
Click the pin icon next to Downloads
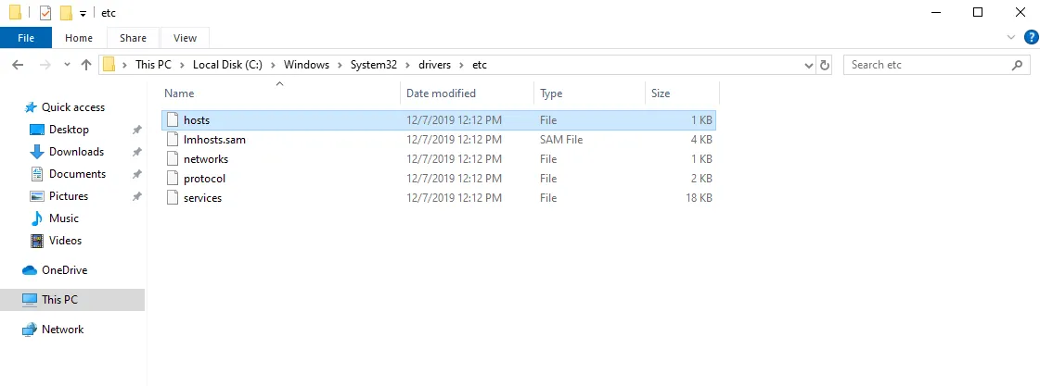point(136,152)
